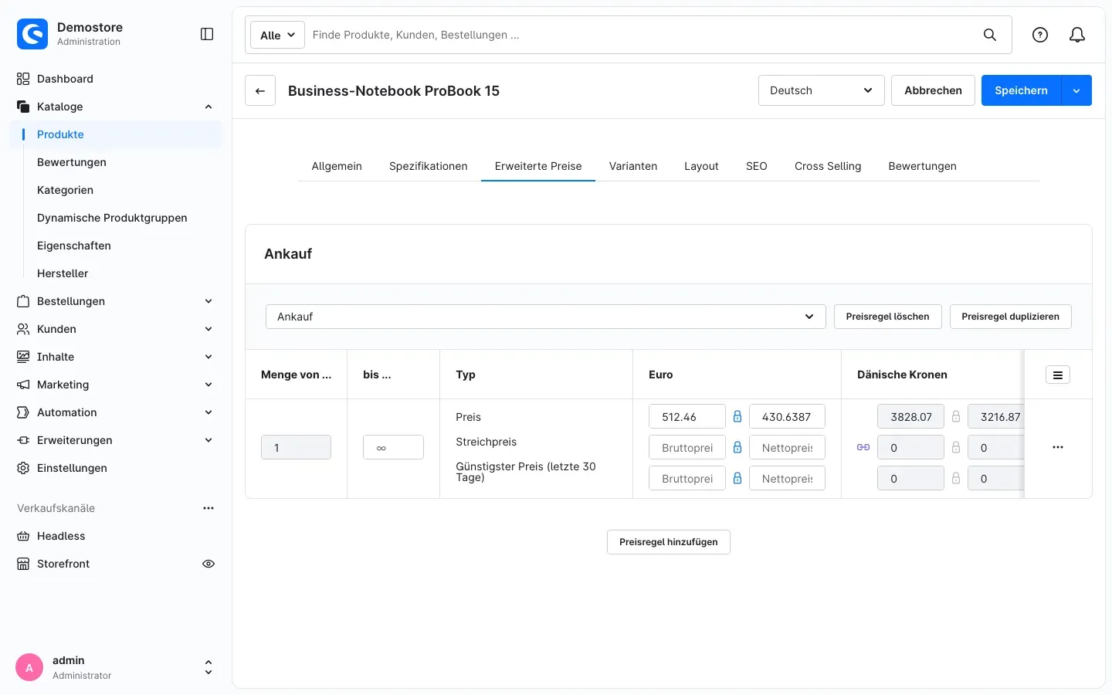Toggle the Euro Günstigster Preis lock icon
1112x695 pixels.
click(737, 478)
